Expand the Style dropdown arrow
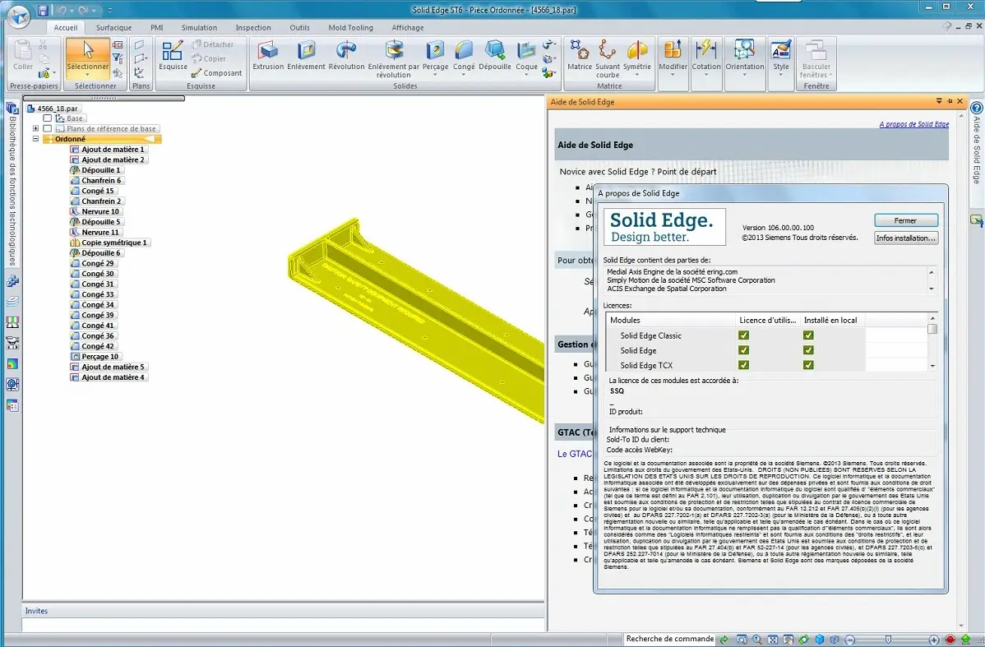The width and height of the screenshot is (985, 647). click(781, 75)
